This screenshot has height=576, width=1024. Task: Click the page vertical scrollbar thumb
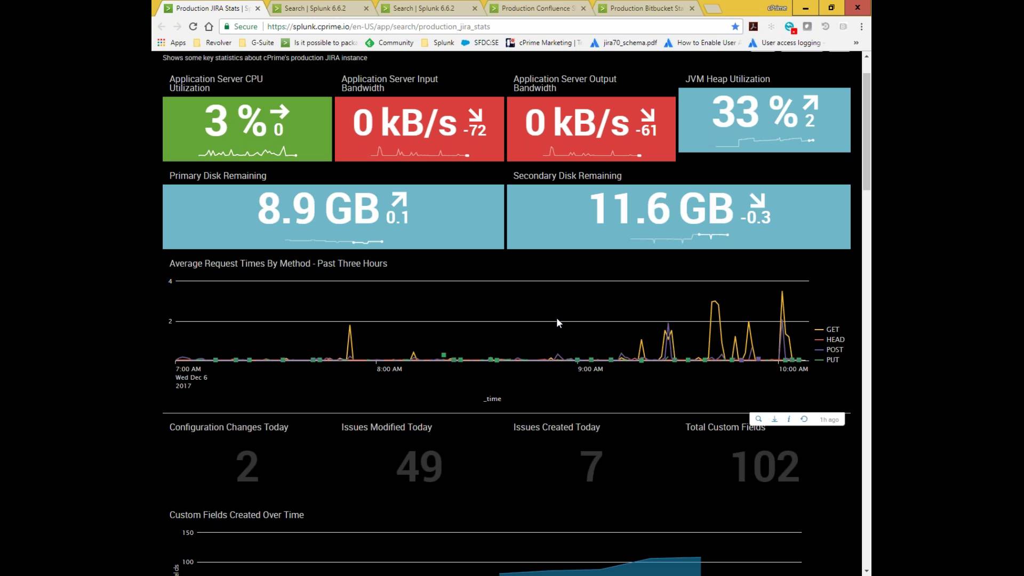(x=867, y=131)
